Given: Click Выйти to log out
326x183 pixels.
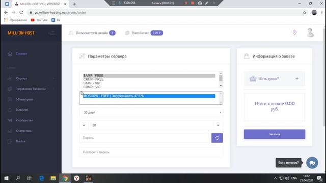Looking at the screenshot, I should 20,141.
